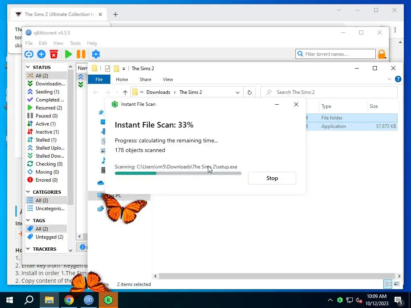Collapse the TAGS section
Viewport: 411px width, 308px height.
pos(28,221)
